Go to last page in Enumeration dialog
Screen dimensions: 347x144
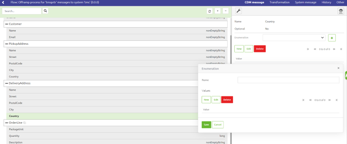336,100
